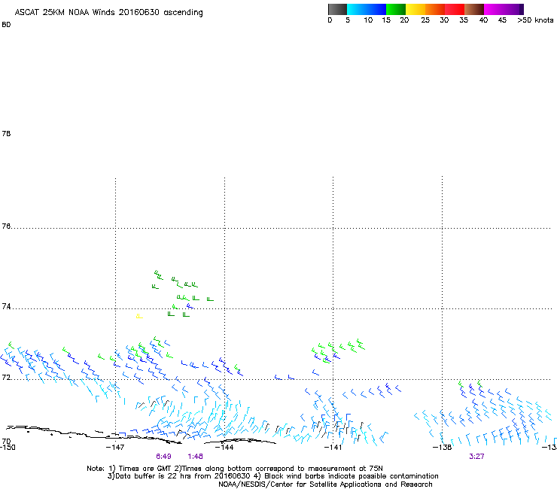Click longitude label '-144'

point(224,447)
